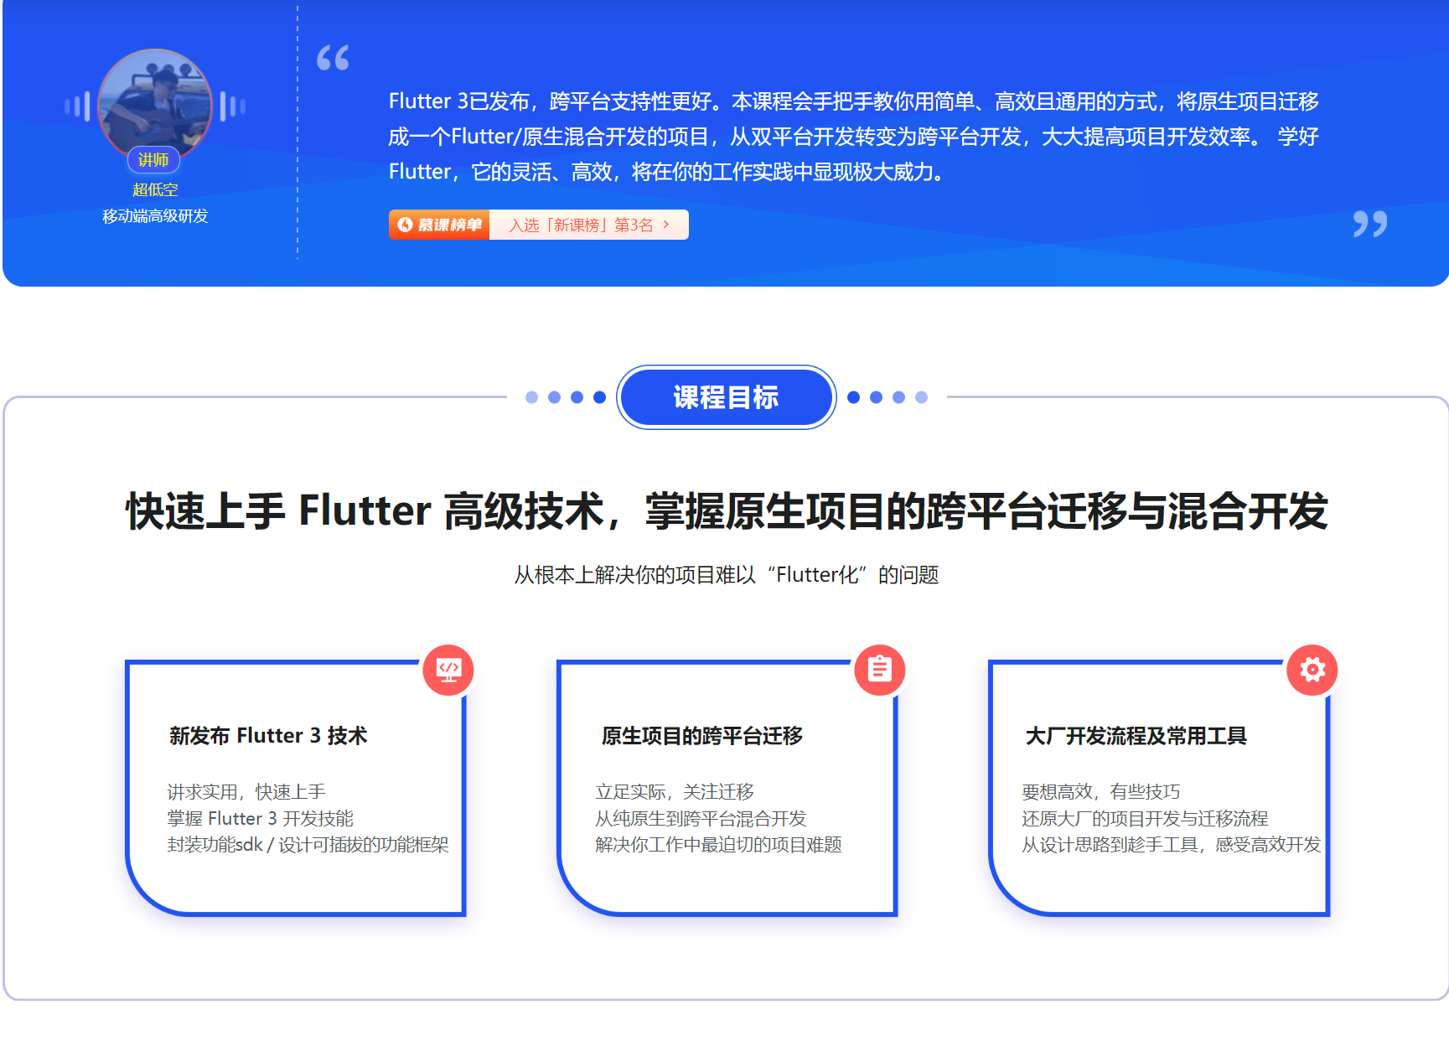Image resolution: width=1449 pixels, height=1041 pixels.
Task: Click the instructor avatar photo
Action: click(x=155, y=105)
